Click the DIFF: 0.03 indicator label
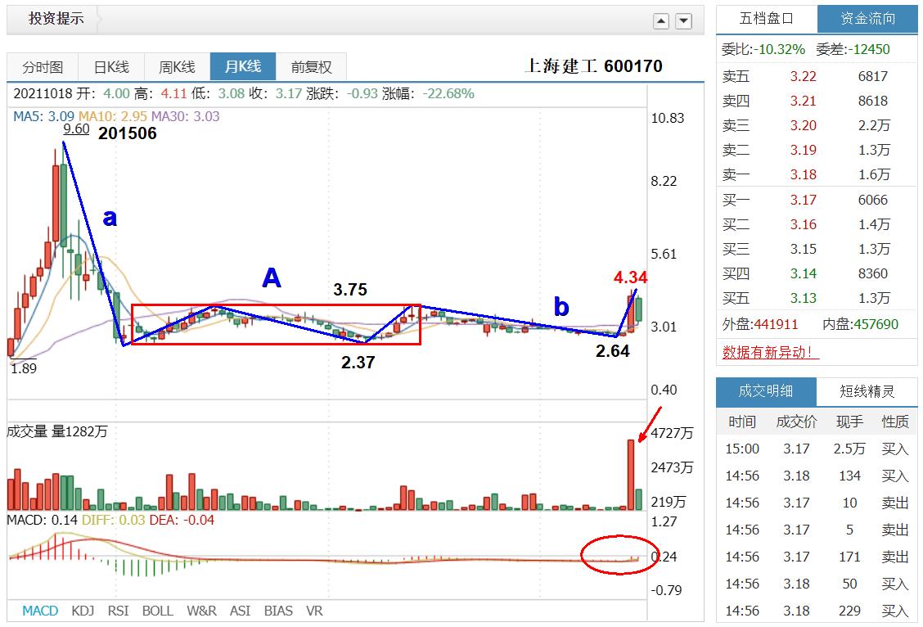The image size is (923, 627). (114, 521)
